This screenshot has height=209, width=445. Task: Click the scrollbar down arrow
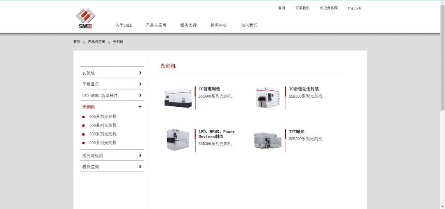coord(443,207)
